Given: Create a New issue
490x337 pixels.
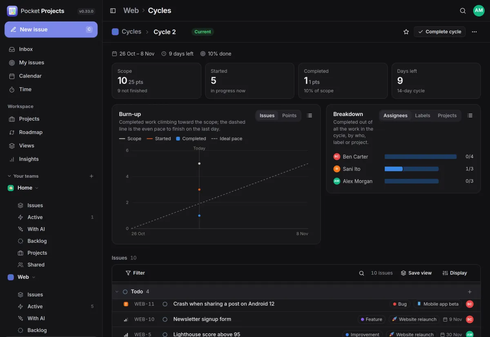Looking at the screenshot, I should coord(51,29).
